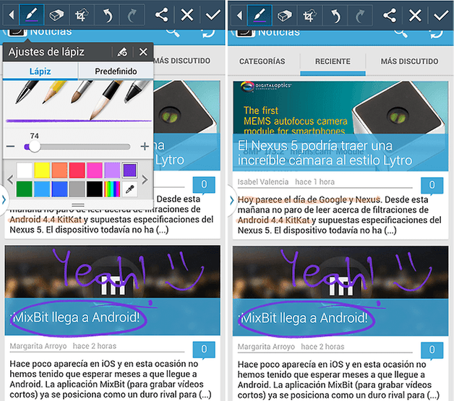Screen dimensions: 454x401
Task: Choose the marker pen tip
Action: pos(137,92)
